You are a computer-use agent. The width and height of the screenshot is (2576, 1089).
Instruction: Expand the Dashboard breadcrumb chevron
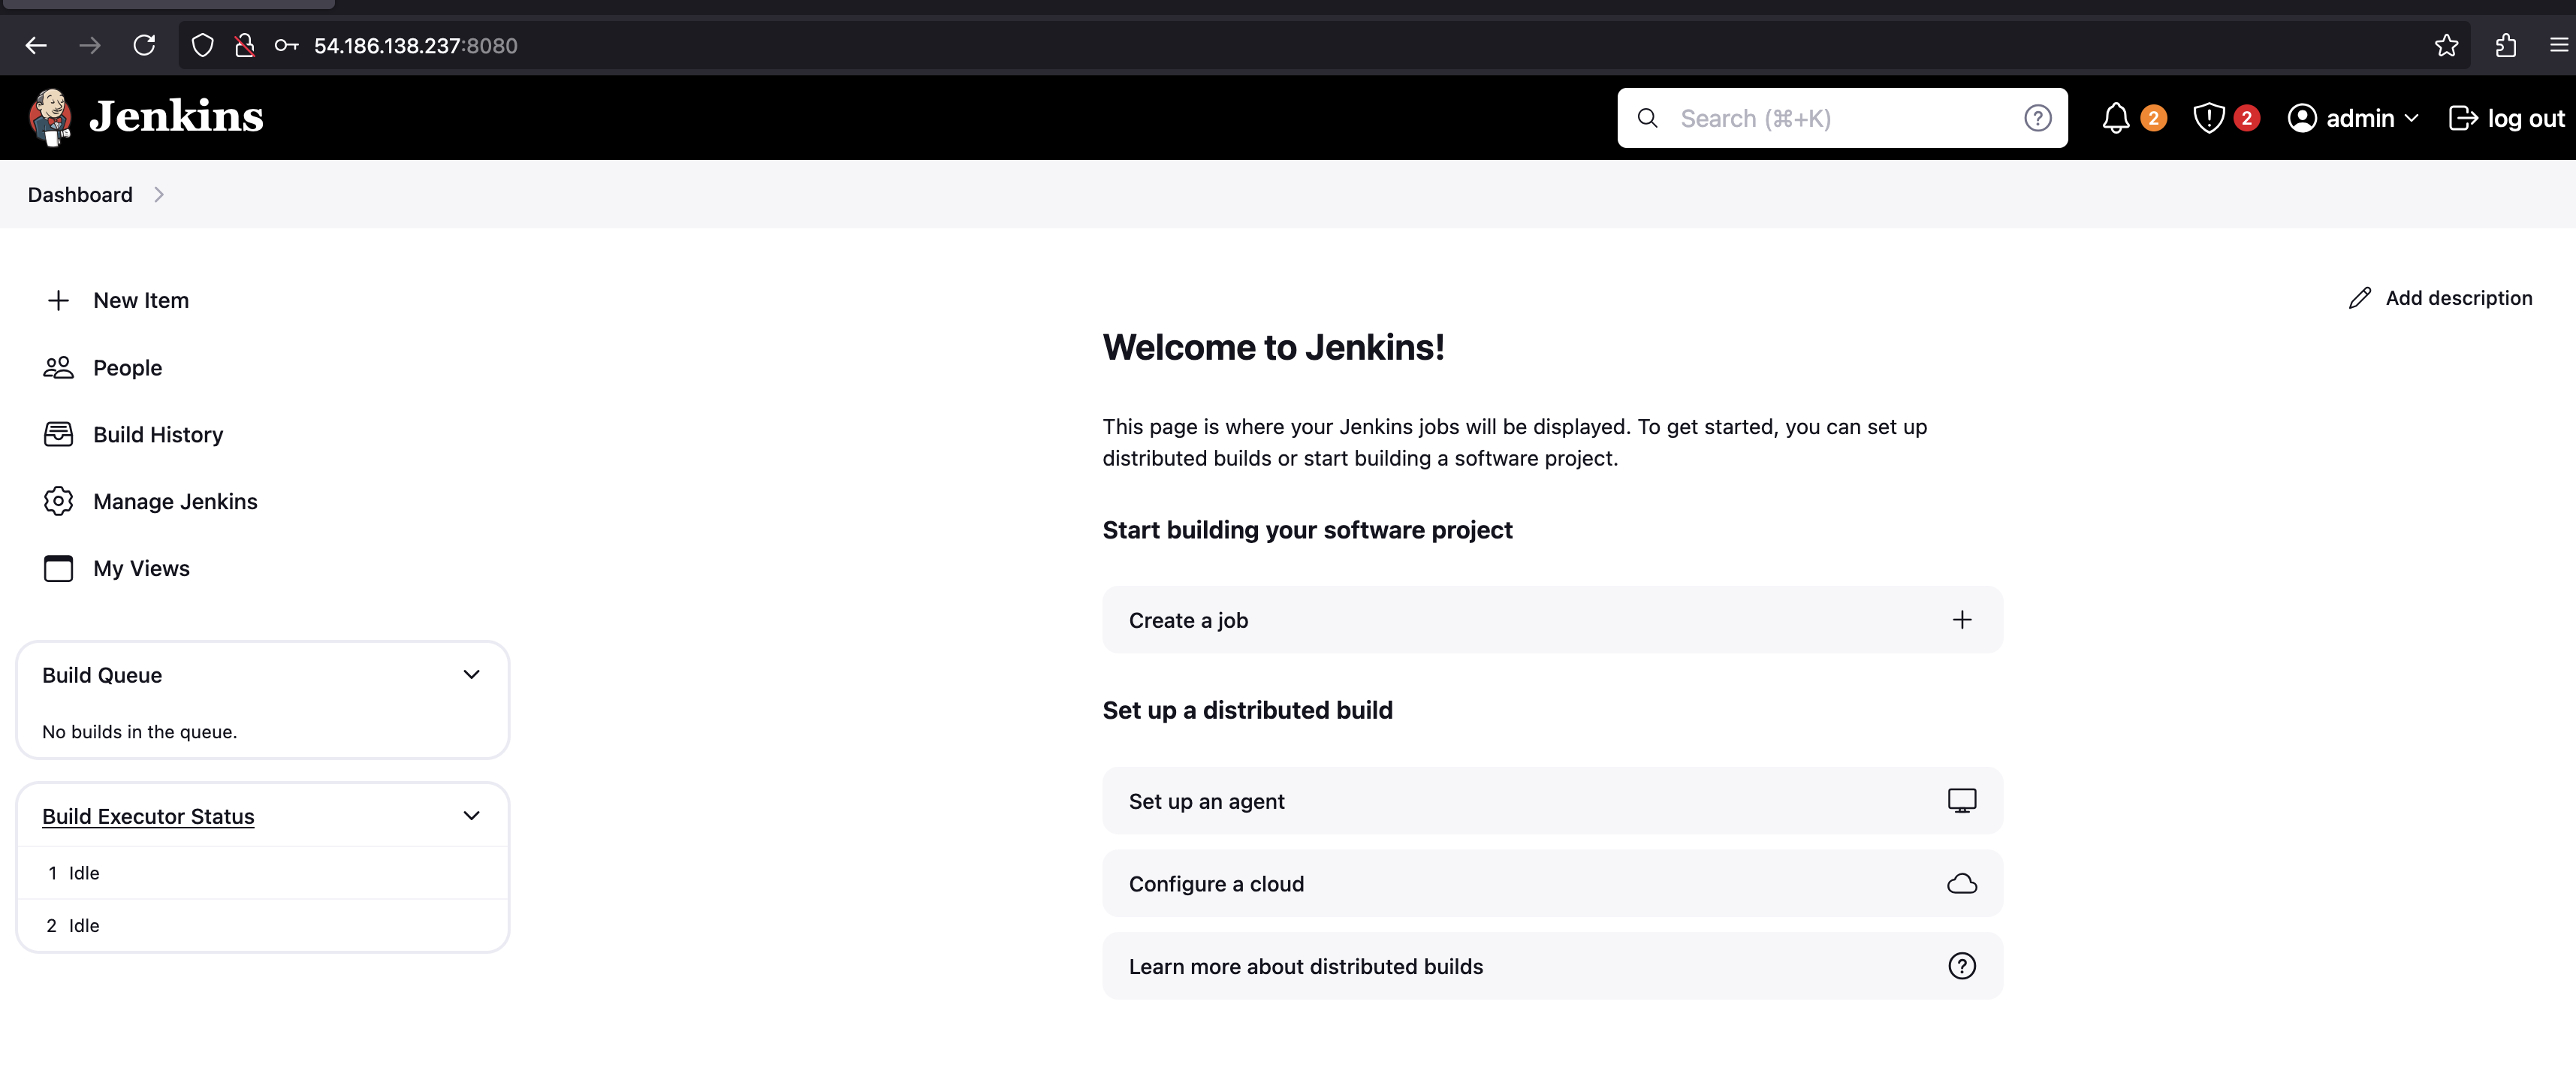(159, 195)
